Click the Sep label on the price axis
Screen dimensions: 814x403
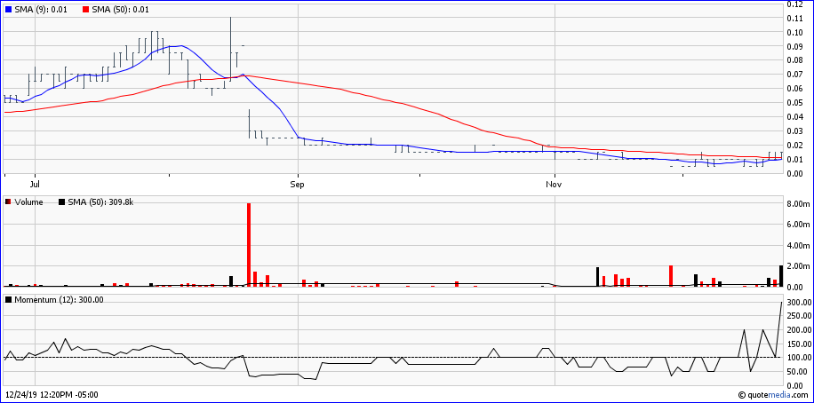297,185
